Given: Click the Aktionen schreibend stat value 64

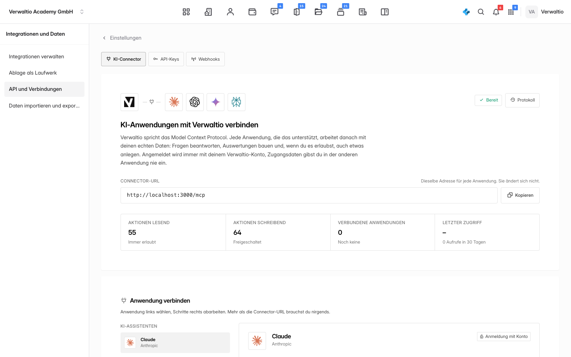Looking at the screenshot, I should tap(237, 232).
